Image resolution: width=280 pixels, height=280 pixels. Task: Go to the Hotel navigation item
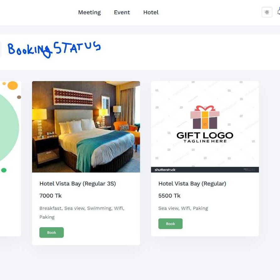(x=151, y=12)
